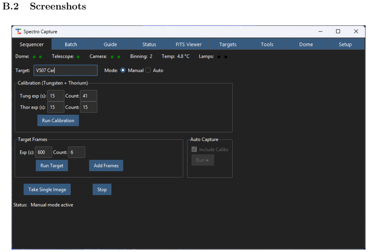Toggle the Include Calibs checkbox
The image size is (368, 252).
tap(194, 149)
